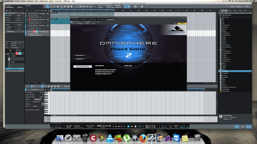This screenshot has width=257, height=144.
Task: Expand the Impact entry in the instrument browser
Action: click(x=219, y=49)
